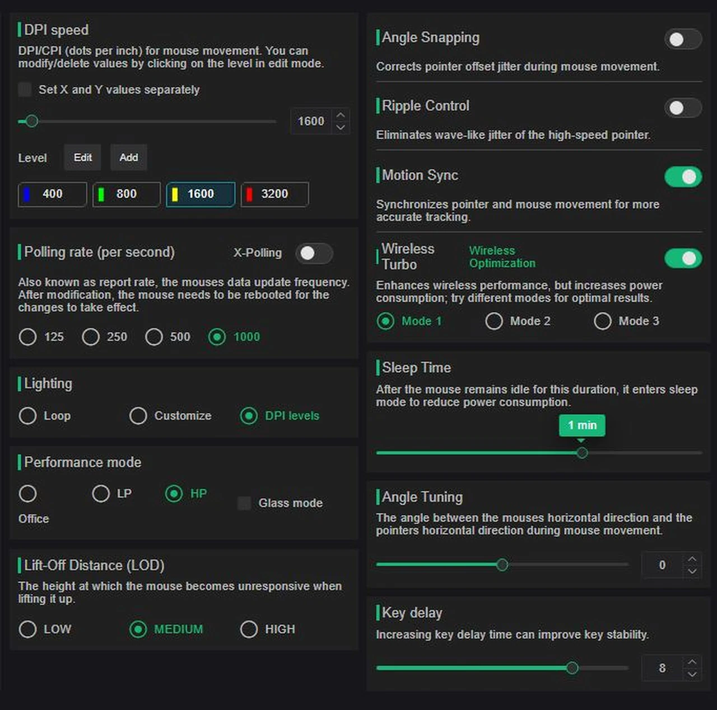The height and width of the screenshot is (710, 717).
Task: Click the DPI value down arrow
Action: (x=341, y=127)
